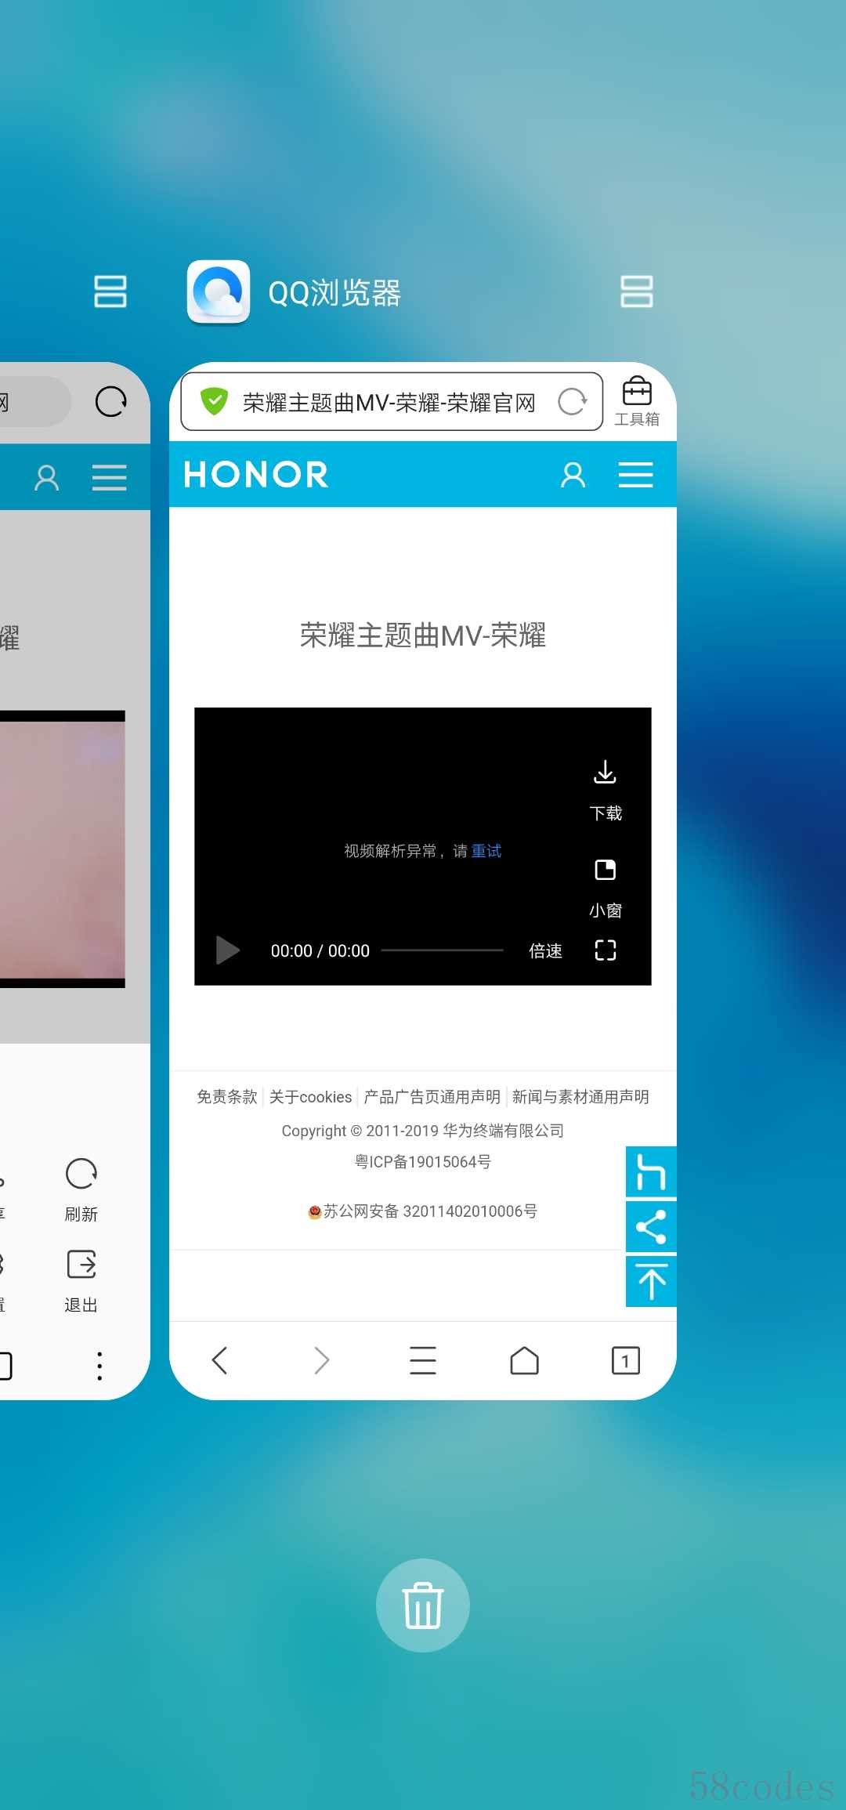Tap the 下载 download video icon
This screenshot has width=846, height=1810.
(606, 790)
